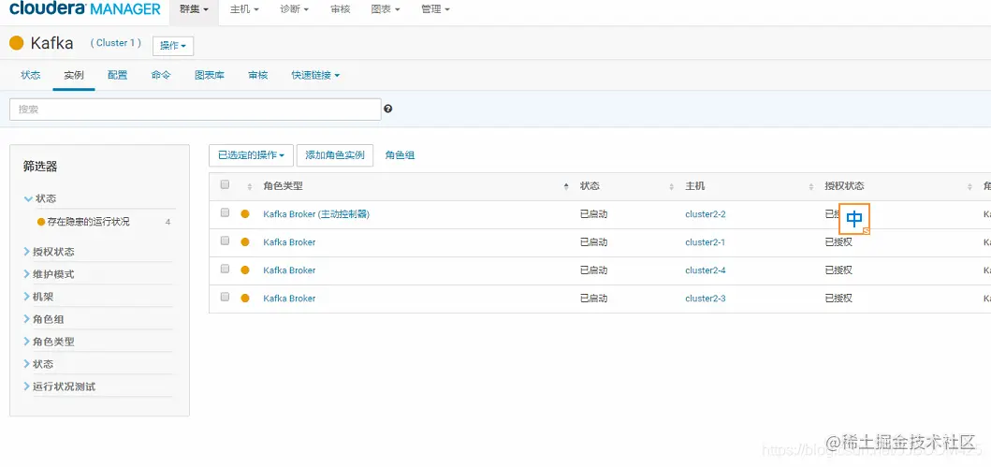The height and width of the screenshot is (467, 991).
Task: Open the Kafka Broker link for cluster2-4
Action: coord(289,270)
